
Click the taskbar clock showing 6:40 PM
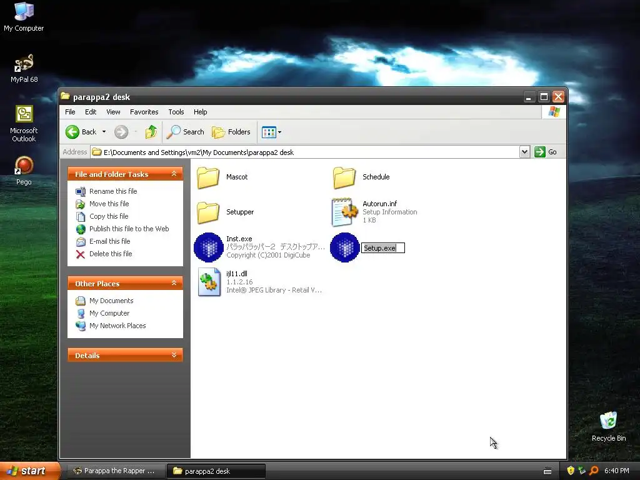coord(617,471)
